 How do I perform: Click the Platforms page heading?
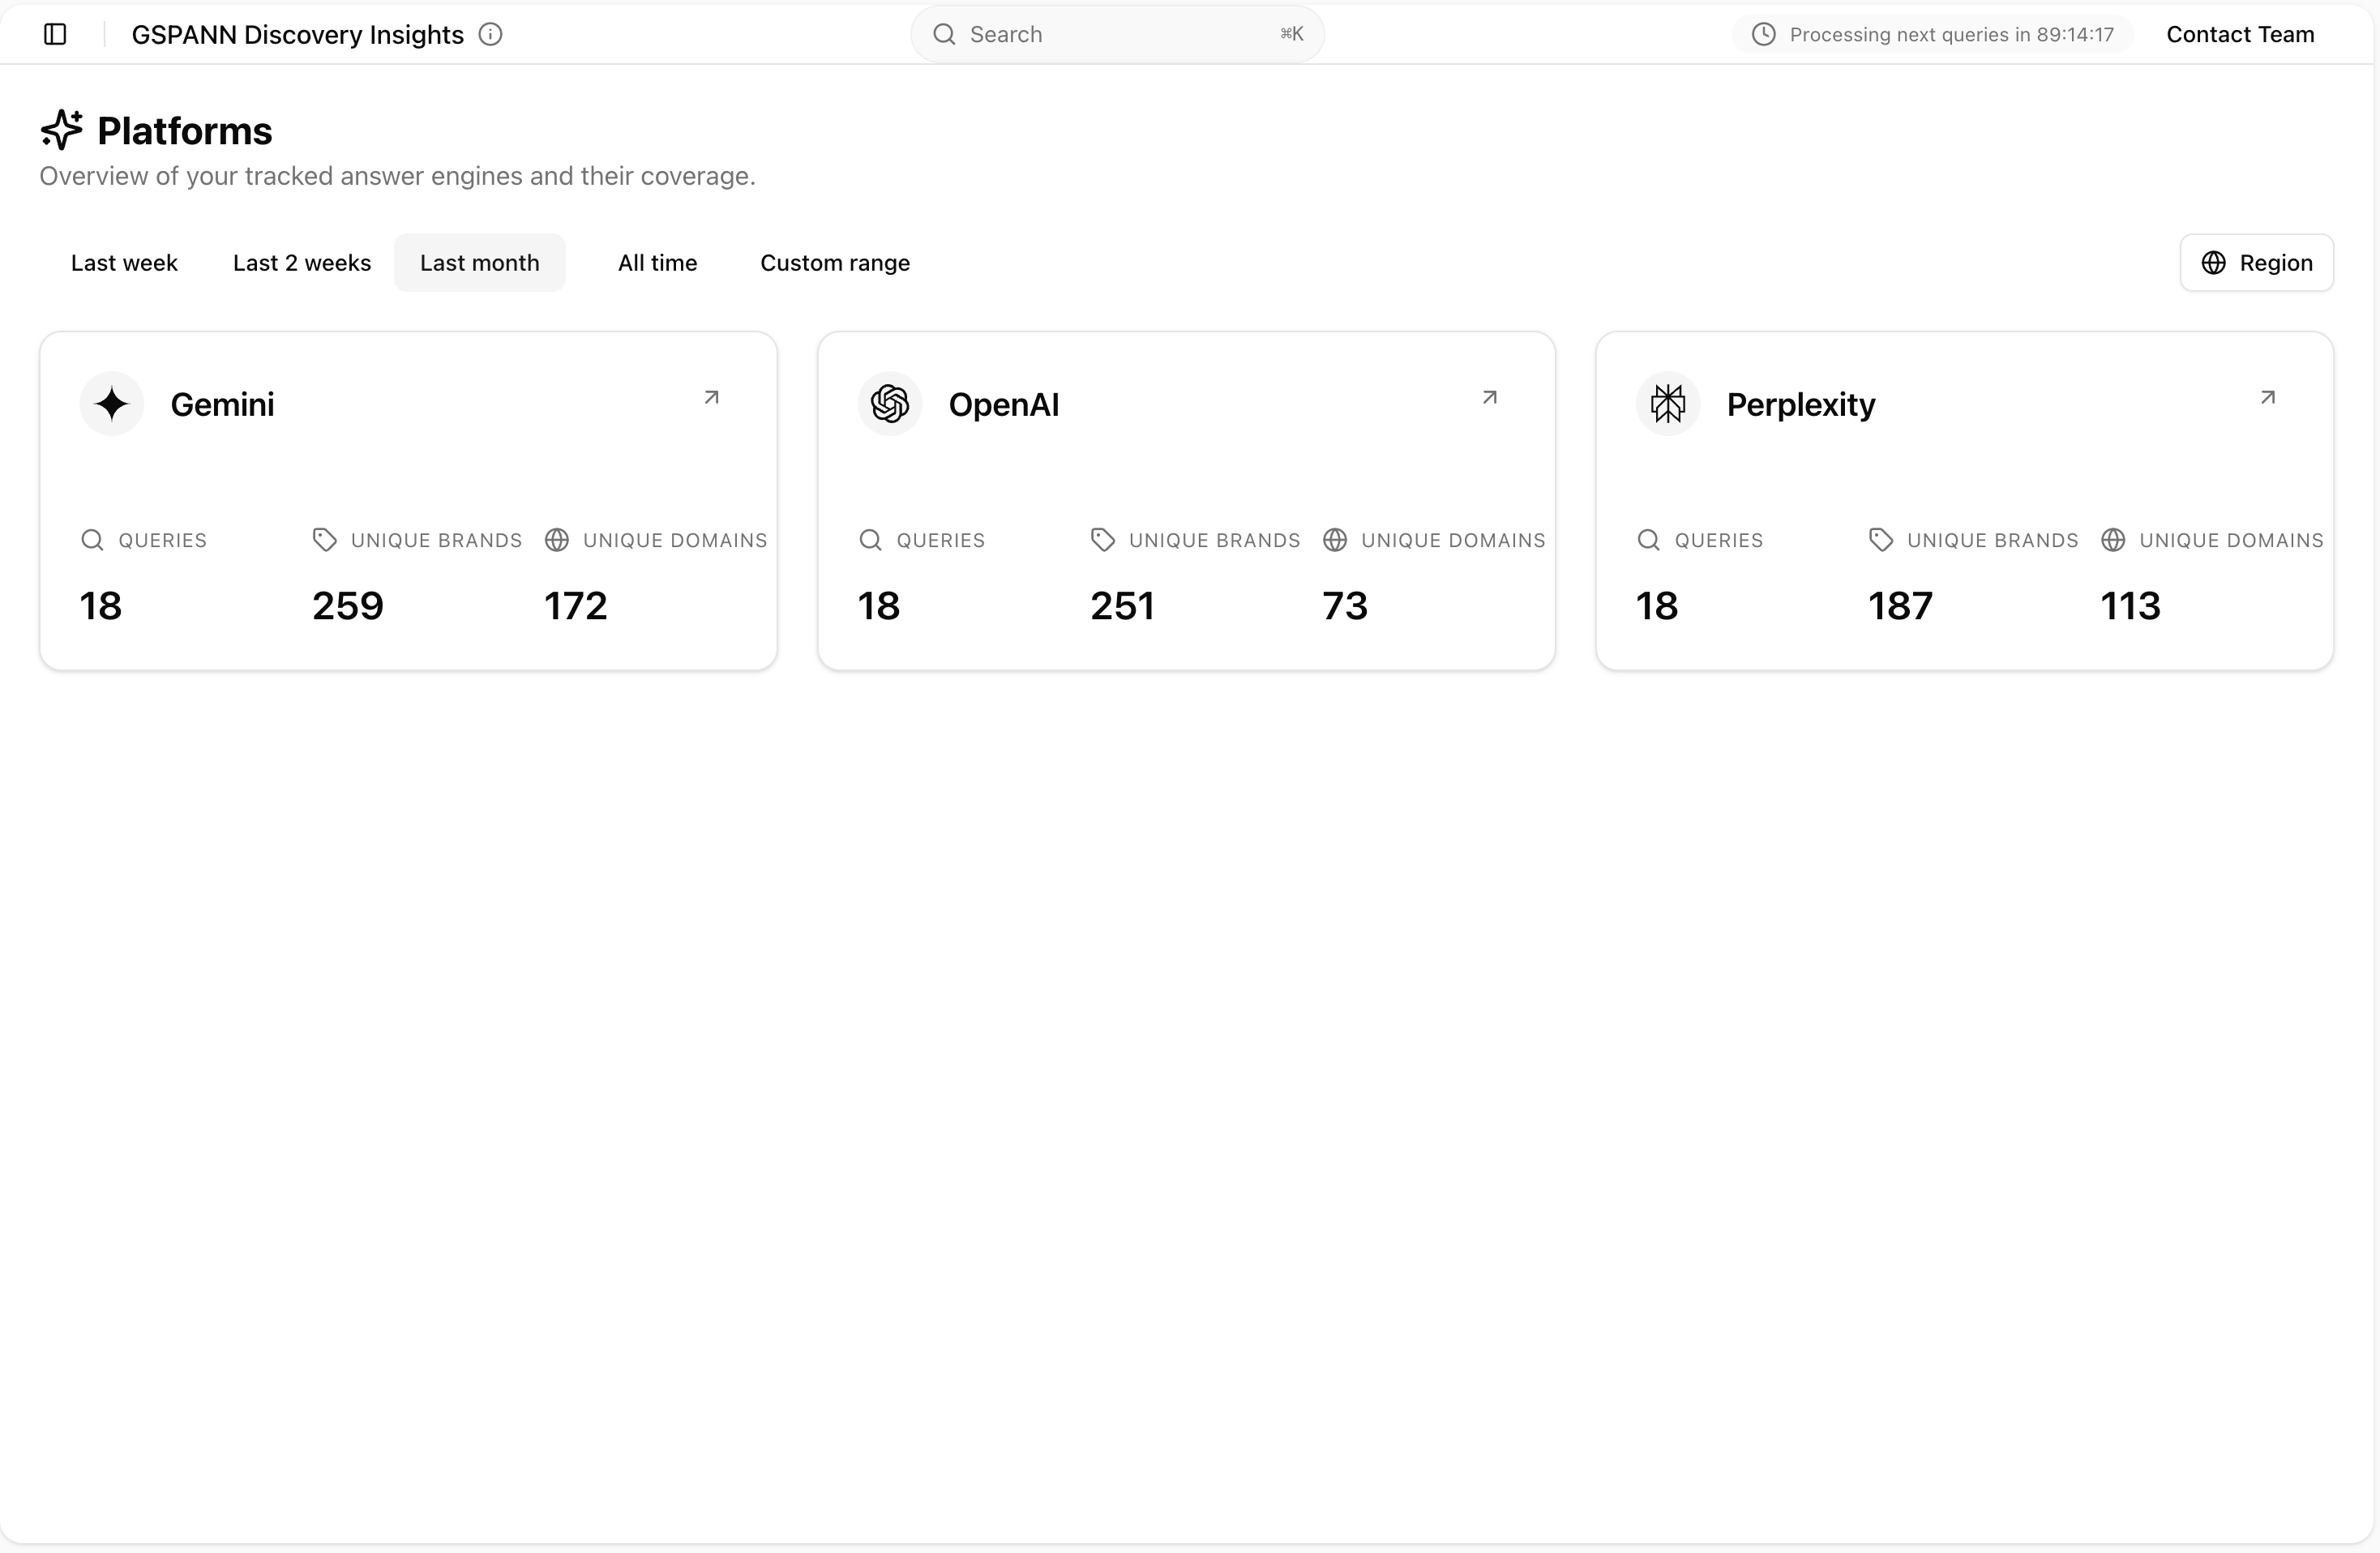click(185, 130)
